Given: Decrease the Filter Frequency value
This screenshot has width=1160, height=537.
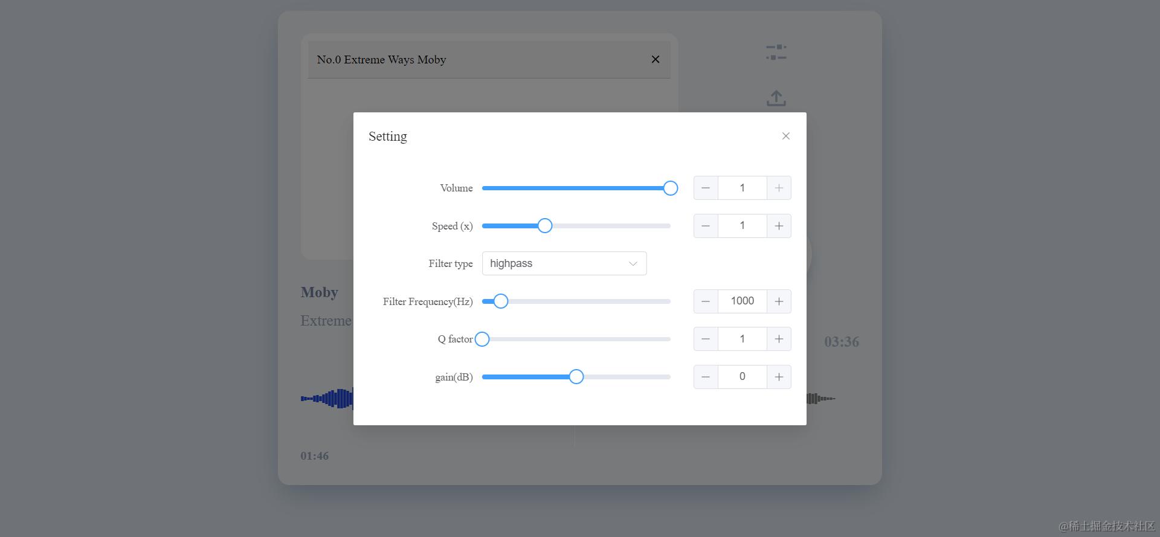Looking at the screenshot, I should coord(706,301).
